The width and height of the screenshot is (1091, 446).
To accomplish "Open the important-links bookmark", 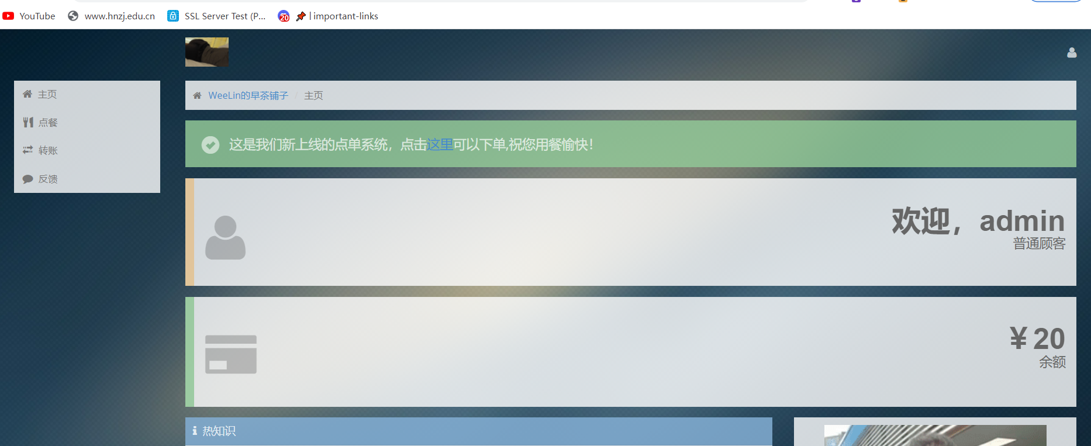I will tap(337, 16).
